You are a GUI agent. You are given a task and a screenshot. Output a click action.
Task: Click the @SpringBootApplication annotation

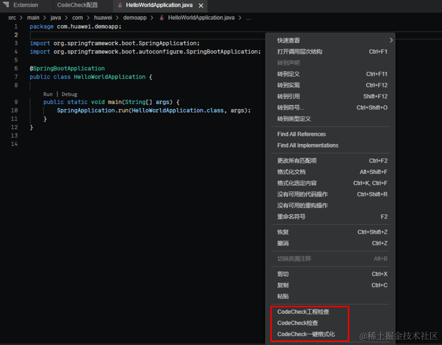(x=67, y=68)
